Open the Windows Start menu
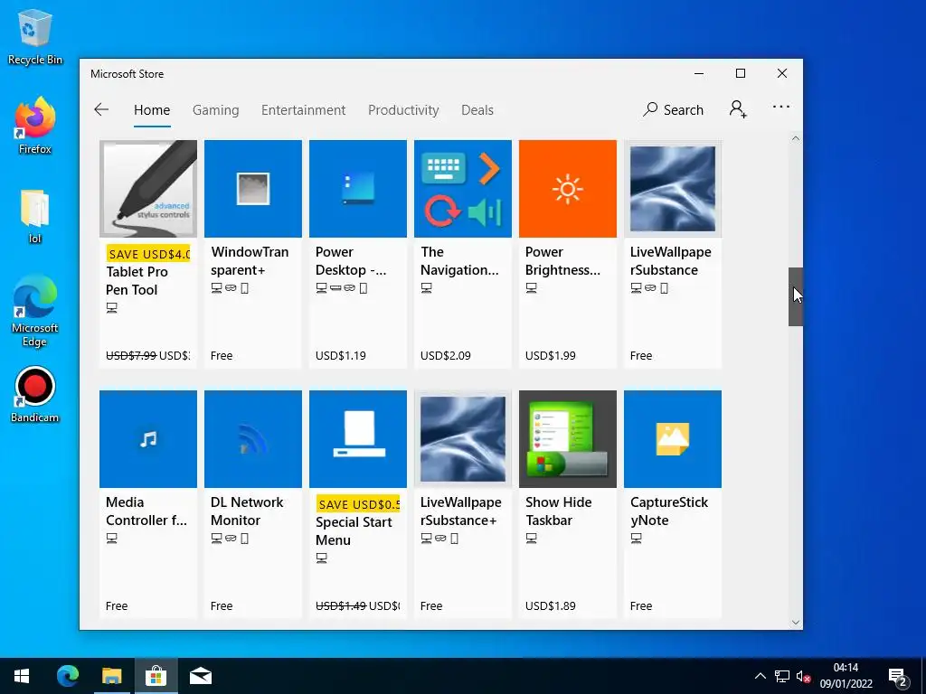 22,676
